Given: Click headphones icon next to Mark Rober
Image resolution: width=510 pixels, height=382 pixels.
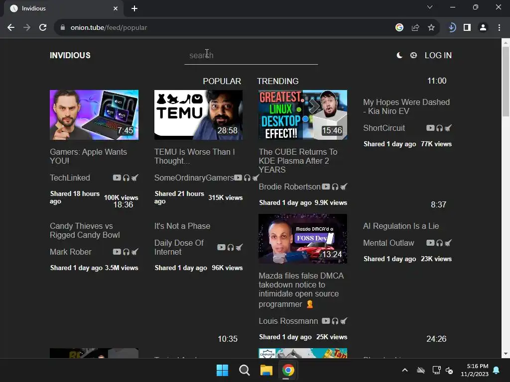Looking at the screenshot, I should (x=126, y=252).
